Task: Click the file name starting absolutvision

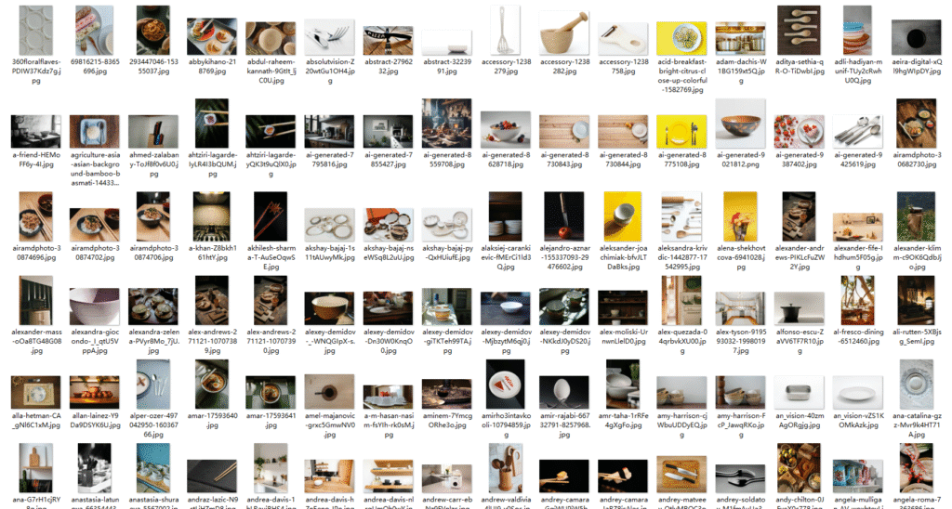Action: pyautogui.click(x=330, y=71)
